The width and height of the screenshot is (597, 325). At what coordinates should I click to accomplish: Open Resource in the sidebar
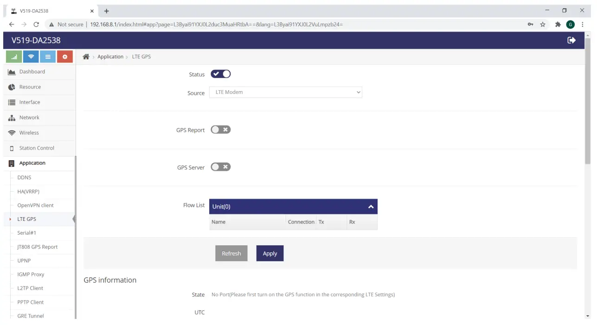coord(39,87)
